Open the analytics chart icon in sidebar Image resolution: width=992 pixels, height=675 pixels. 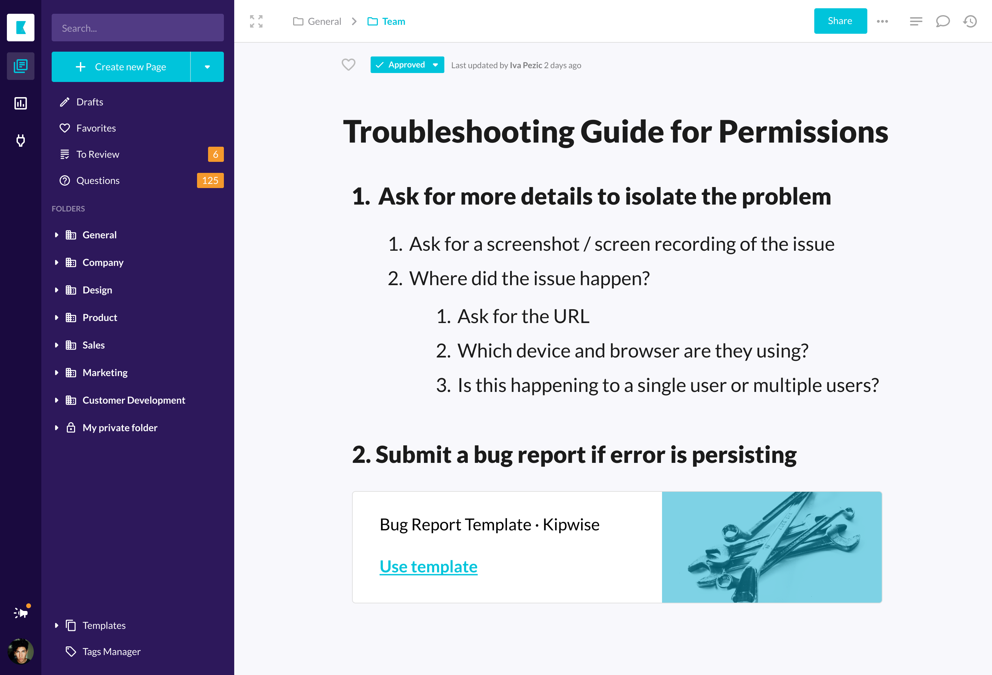tap(20, 103)
